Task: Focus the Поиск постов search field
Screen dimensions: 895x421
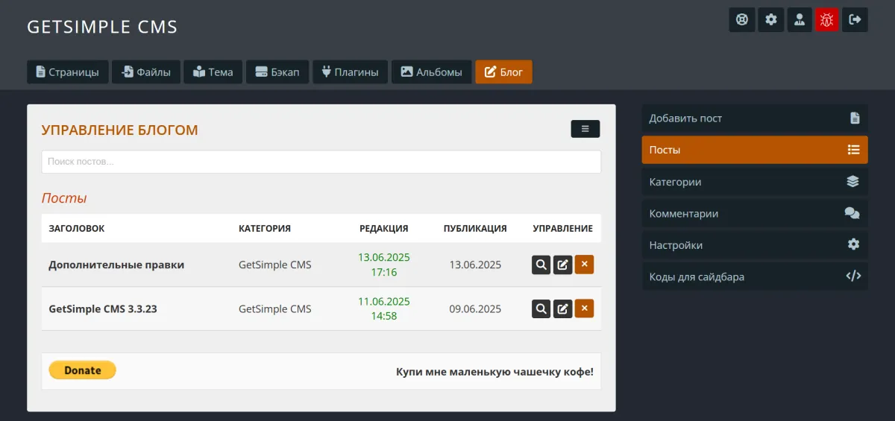Action: tap(321, 162)
